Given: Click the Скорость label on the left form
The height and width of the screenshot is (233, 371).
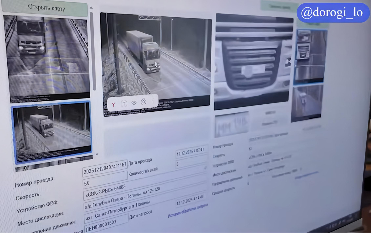Looking at the screenshot, I should coord(28,195).
